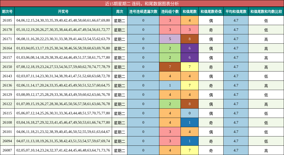Click the '期次号' column header
284x155 pixels.
point(7,12)
